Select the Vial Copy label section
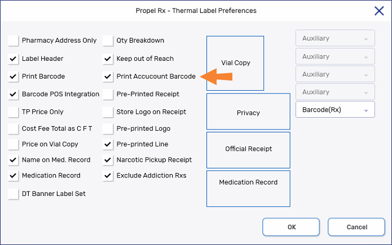The height and width of the screenshot is (245, 392). point(235,63)
